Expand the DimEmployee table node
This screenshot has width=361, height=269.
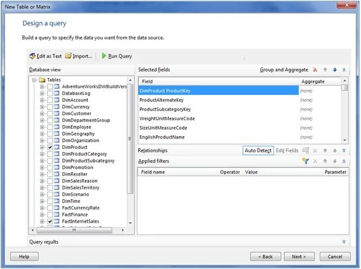42,127
